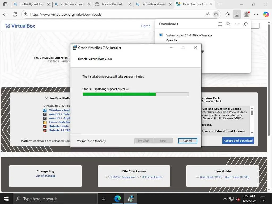
Task: Select the VirtualBox installer taskbar icon
Action: 130,199
